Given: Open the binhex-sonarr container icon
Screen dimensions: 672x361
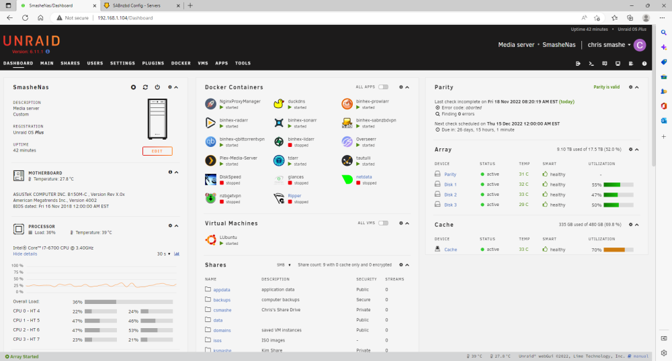Looking at the screenshot, I should click(x=279, y=123).
